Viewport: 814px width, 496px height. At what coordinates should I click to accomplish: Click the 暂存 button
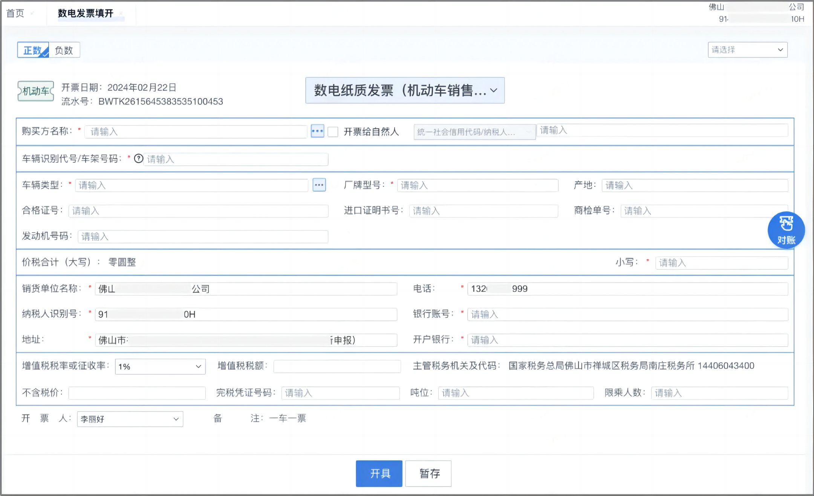(x=428, y=473)
